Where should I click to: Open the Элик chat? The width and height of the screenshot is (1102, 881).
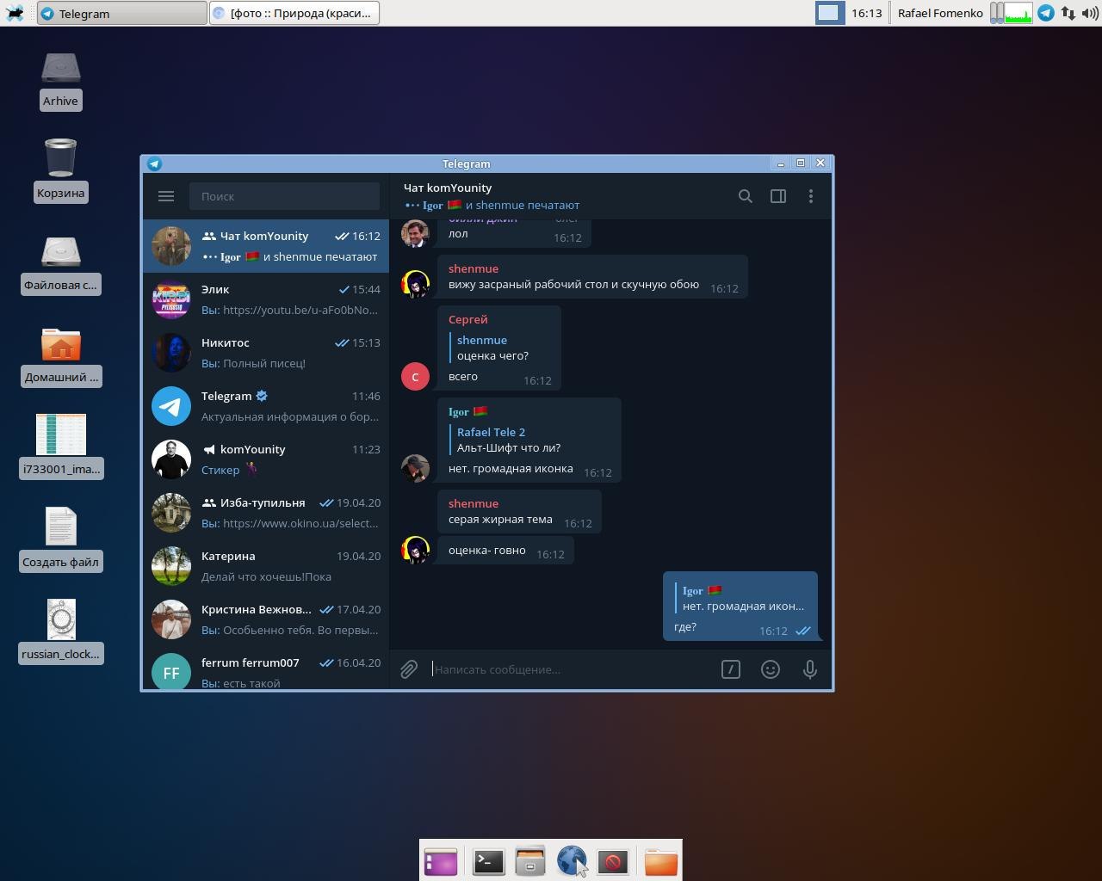click(265, 299)
